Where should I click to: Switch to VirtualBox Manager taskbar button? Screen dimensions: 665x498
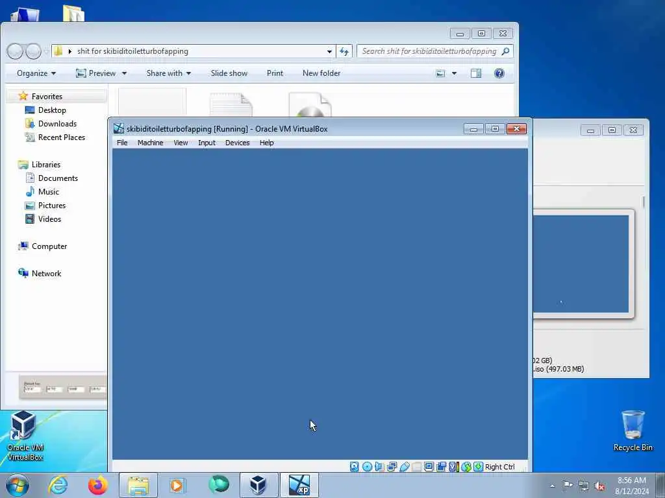coord(258,485)
